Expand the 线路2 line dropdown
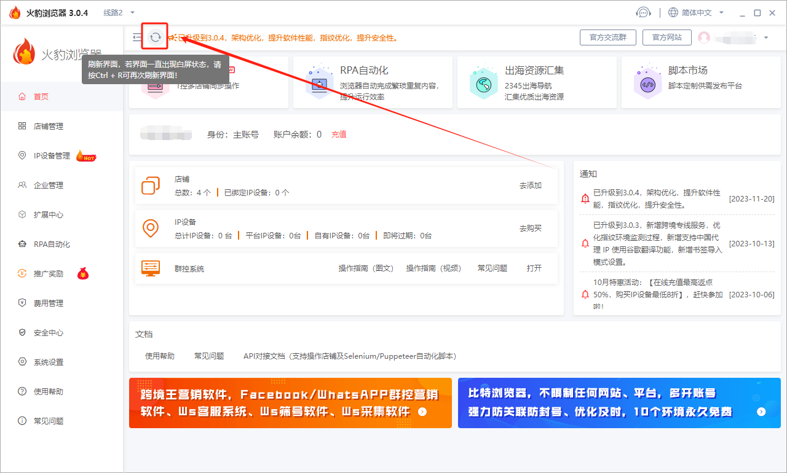This screenshot has width=787, height=473. click(119, 12)
